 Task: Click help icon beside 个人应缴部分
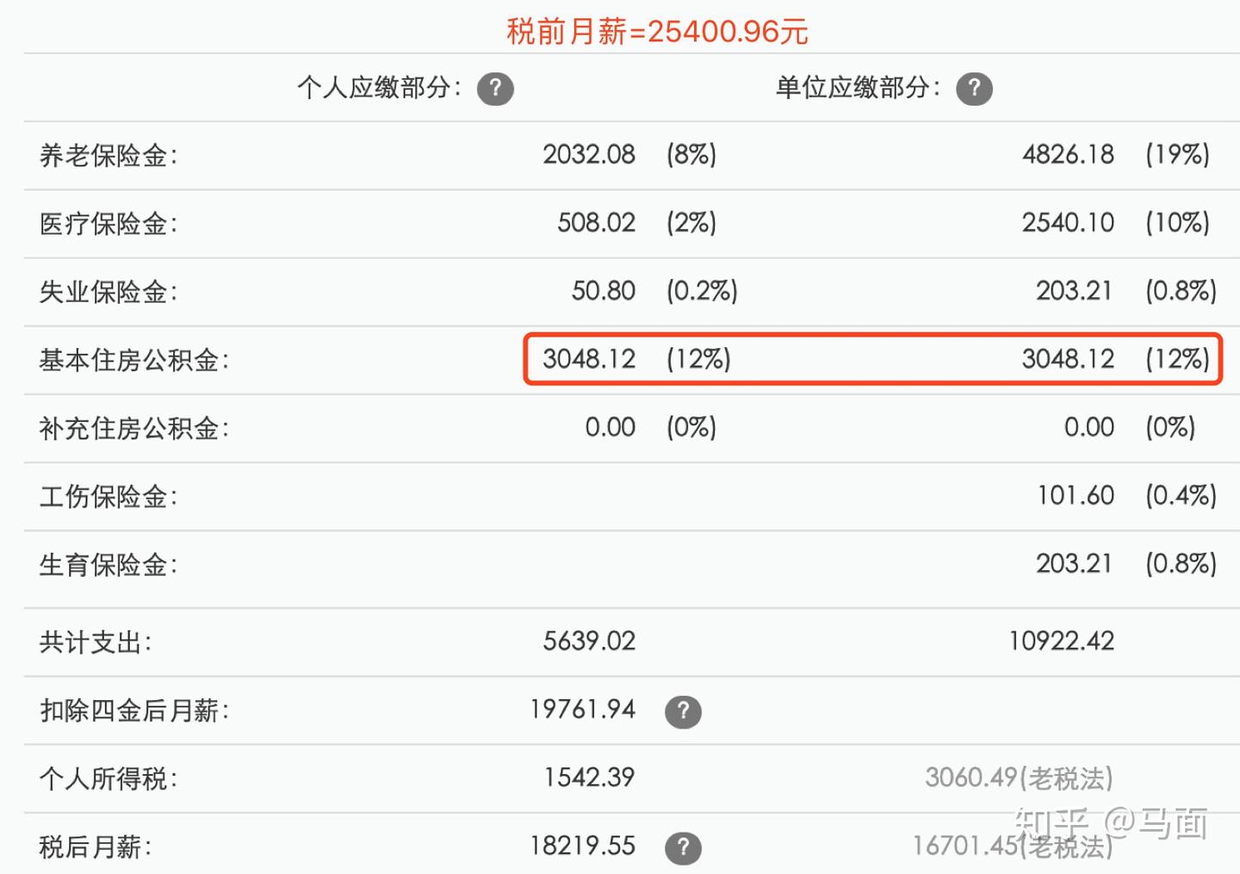[495, 89]
